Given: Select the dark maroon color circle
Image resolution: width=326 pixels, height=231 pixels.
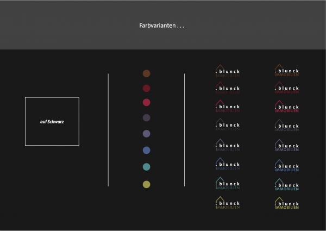Looking at the screenshot, I should 146,88.
